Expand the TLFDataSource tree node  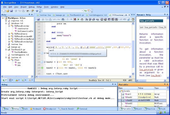9,34
